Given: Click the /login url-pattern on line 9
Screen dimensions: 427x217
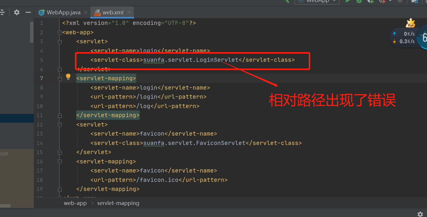Looking at the screenshot, I should click(x=149, y=97).
